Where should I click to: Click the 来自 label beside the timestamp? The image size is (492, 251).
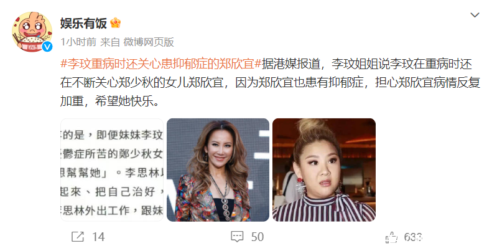[x=110, y=42]
